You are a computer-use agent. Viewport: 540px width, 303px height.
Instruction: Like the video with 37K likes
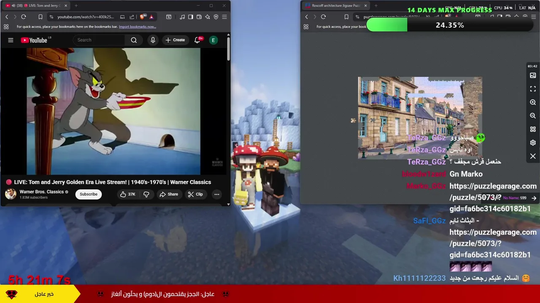(x=127, y=194)
